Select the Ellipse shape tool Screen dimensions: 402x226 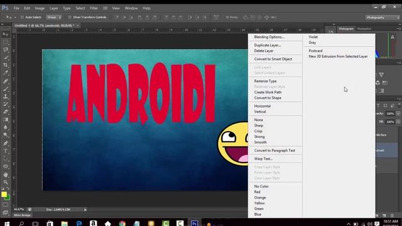click(6, 166)
